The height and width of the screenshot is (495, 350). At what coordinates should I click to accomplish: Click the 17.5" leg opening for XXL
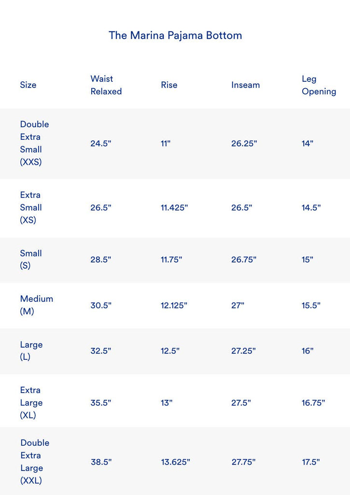[311, 462]
